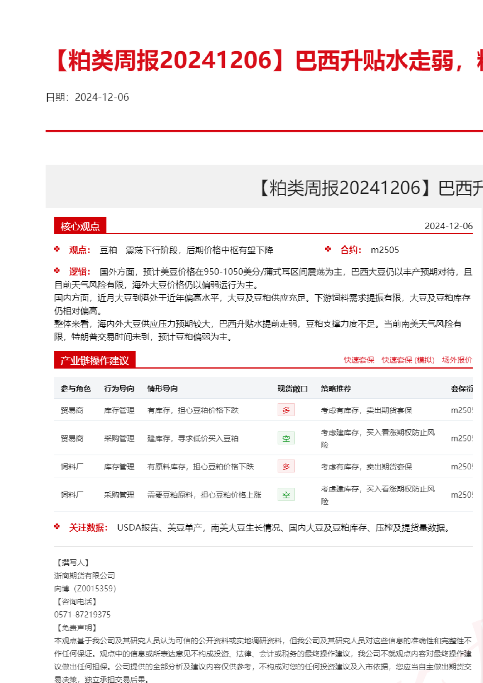This screenshot has height=683, width=483.
Task: Select the 核心观点 section tab
Action: (x=80, y=226)
